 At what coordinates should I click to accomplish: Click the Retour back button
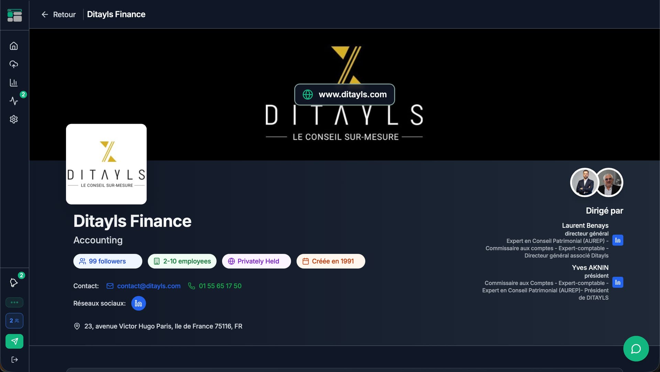[59, 14]
